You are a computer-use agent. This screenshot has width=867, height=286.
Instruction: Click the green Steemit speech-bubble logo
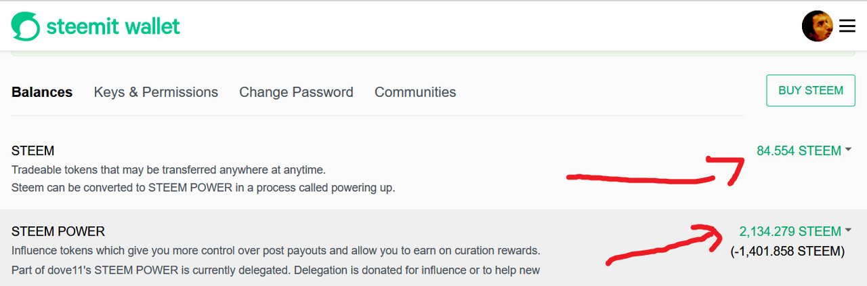26,26
